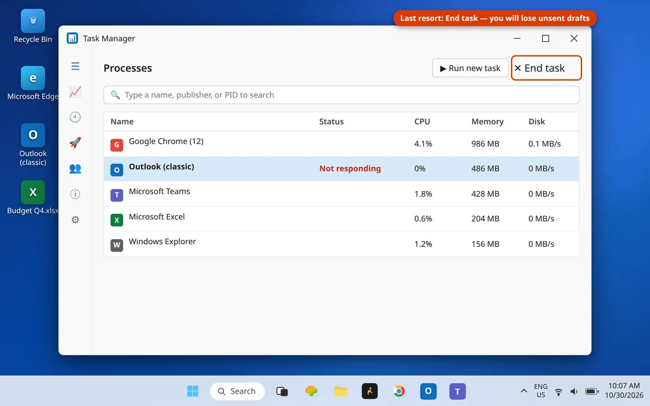Open the App history clock icon
This screenshot has width=650, height=406.
coord(75,117)
